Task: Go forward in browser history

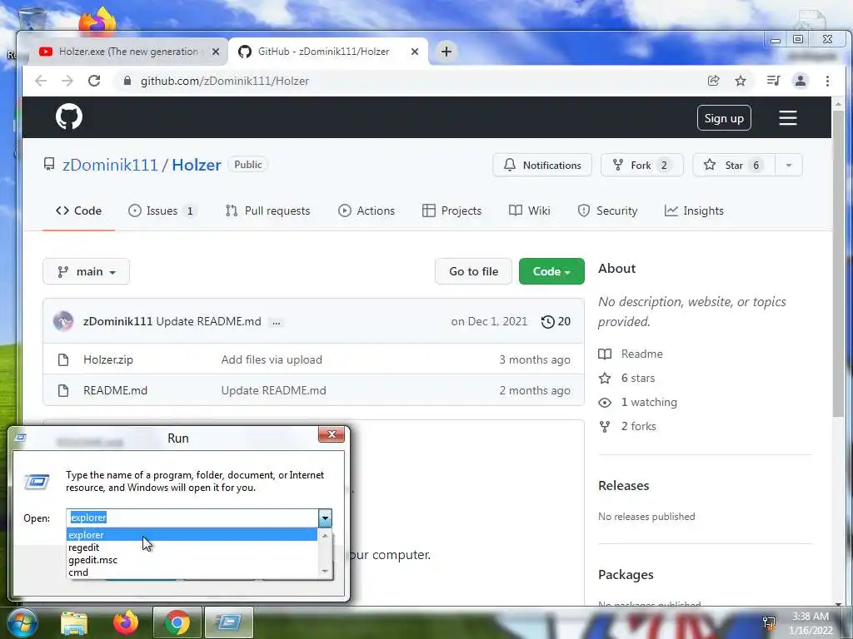Action: coord(67,81)
